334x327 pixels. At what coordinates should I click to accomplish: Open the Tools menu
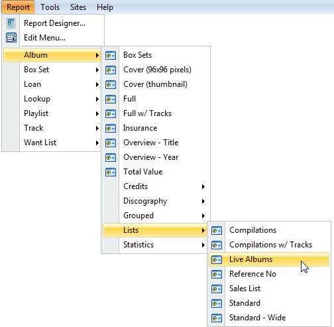click(x=50, y=7)
